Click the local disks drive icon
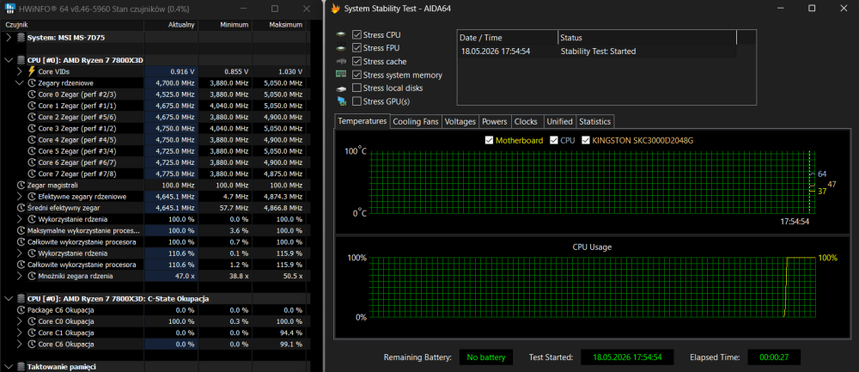The image size is (859, 372). (341, 88)
